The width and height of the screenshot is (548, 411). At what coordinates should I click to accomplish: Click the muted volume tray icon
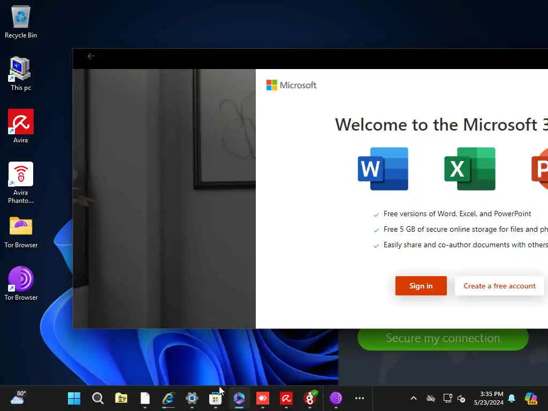461,398
